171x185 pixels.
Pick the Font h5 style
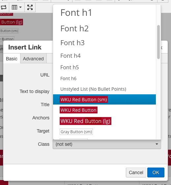[x=104, y=67]
